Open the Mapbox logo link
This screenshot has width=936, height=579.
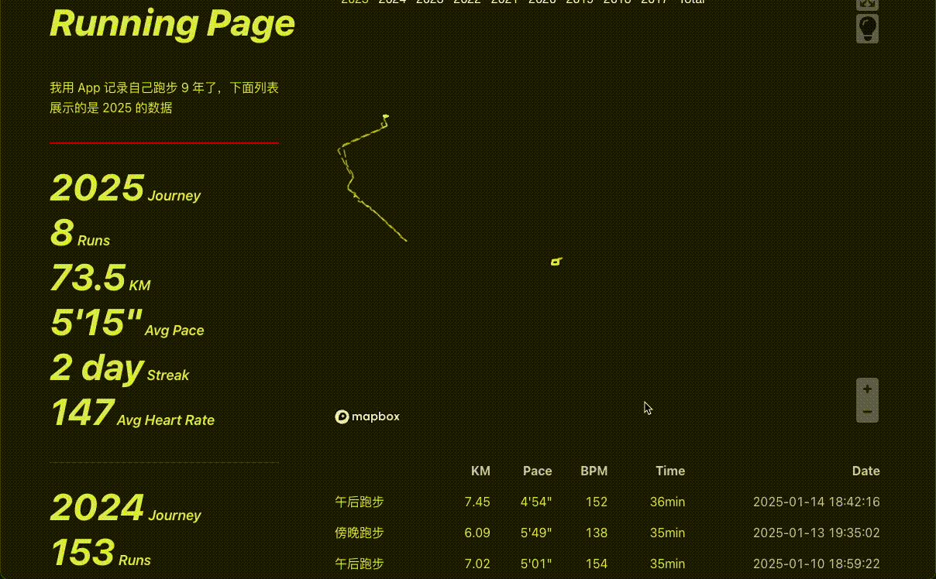point(367,416)
